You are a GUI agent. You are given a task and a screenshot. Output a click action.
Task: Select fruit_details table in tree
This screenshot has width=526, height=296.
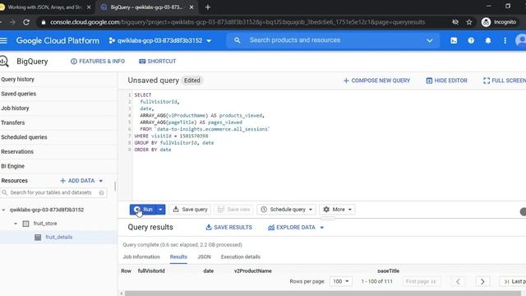[x=59, y=238]
